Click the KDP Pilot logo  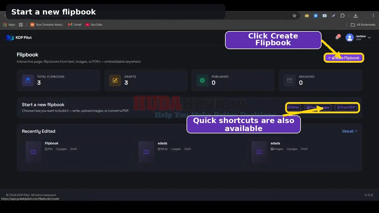19,38
